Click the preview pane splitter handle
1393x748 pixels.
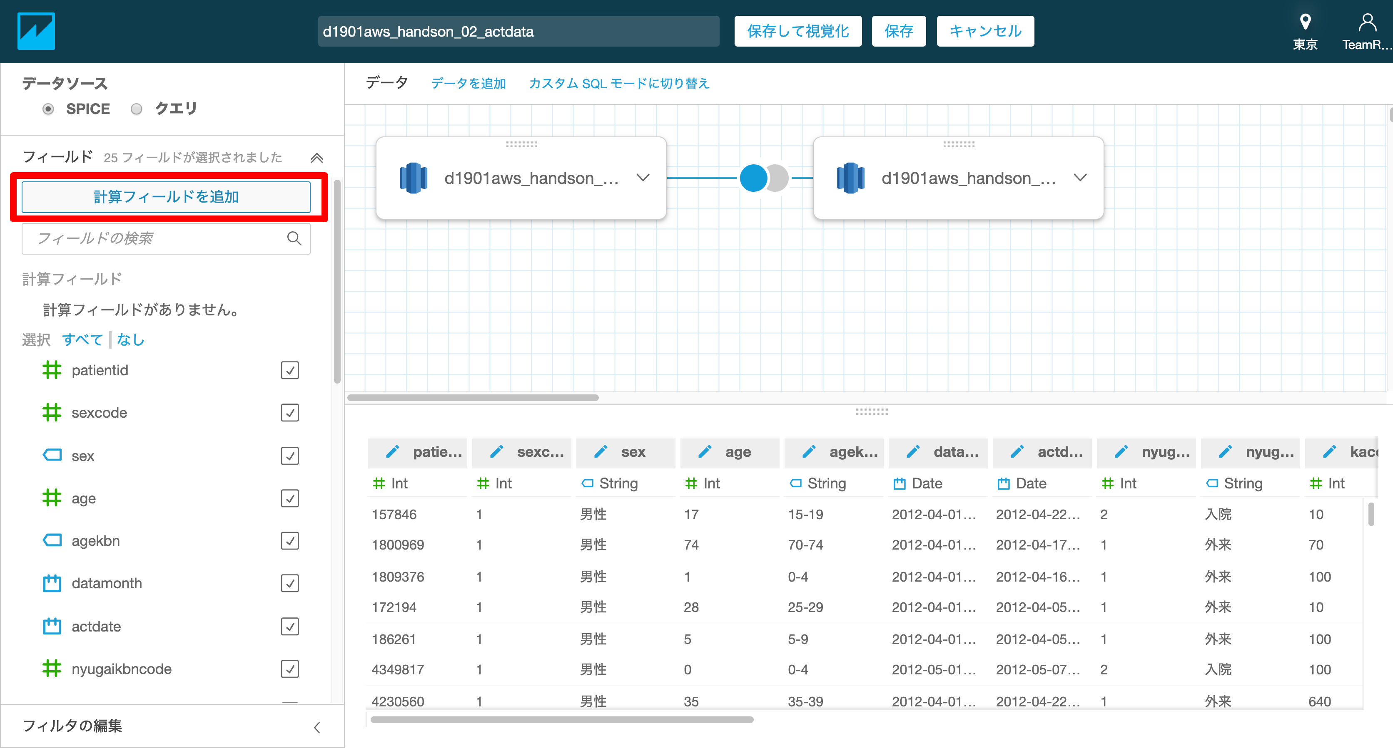(x=871, y=411)
